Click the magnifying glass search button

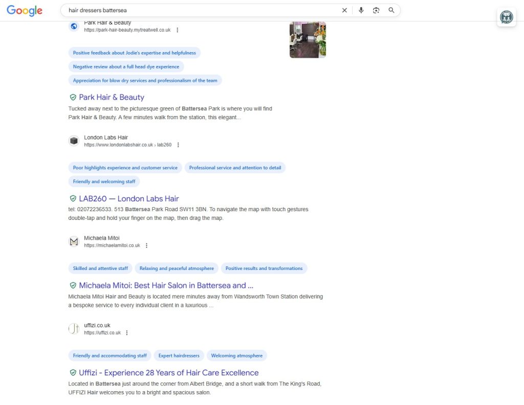[x=391, y=10]
